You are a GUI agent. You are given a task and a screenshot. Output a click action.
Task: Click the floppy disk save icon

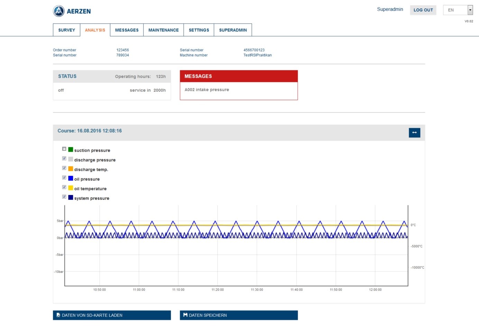point(185,315)
